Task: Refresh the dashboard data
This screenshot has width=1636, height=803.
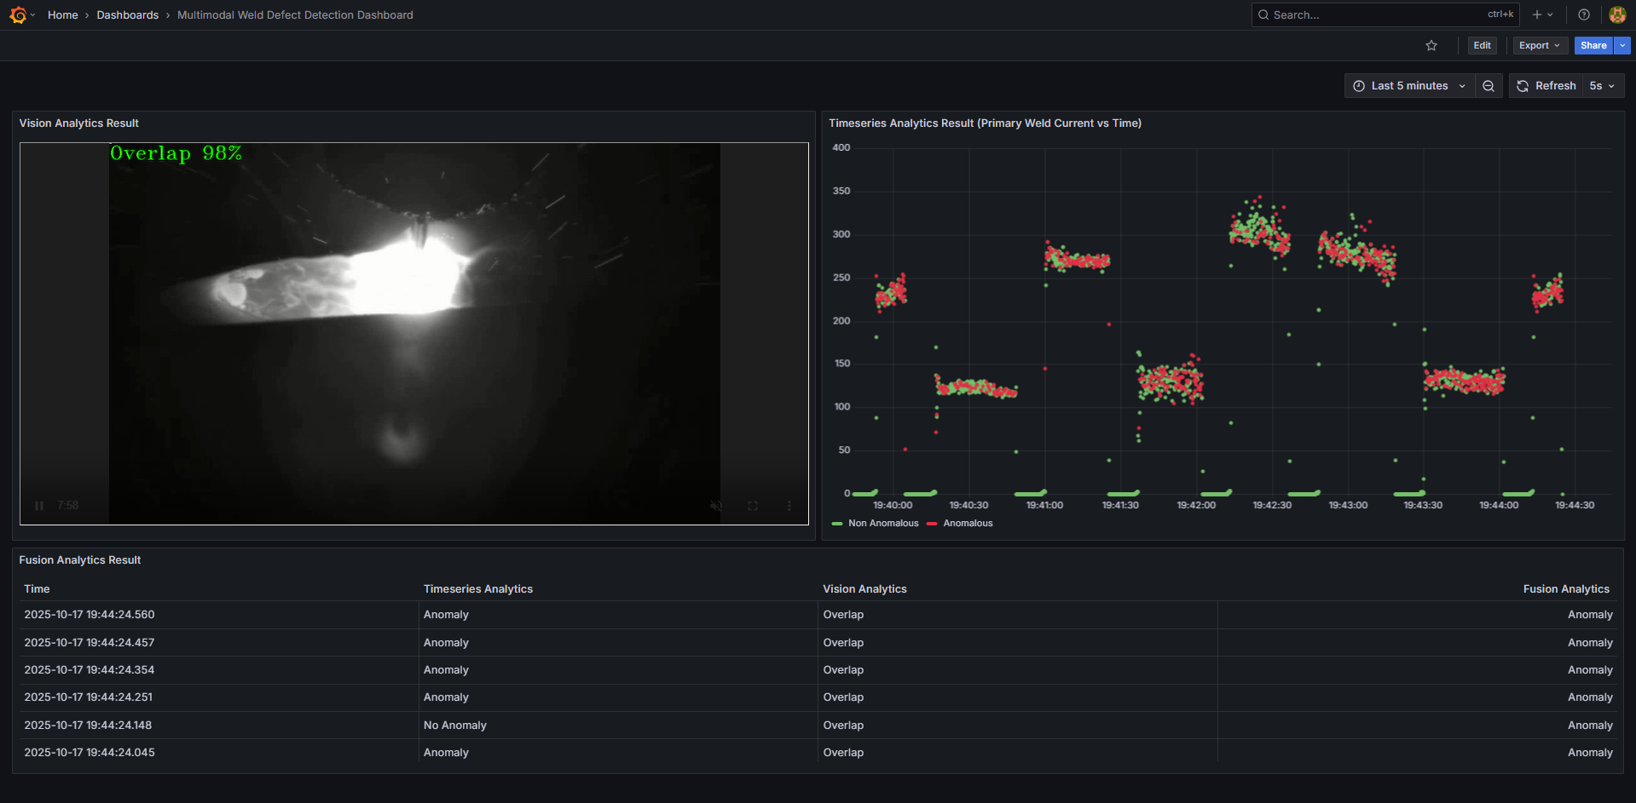Action: coord(1545,85)
